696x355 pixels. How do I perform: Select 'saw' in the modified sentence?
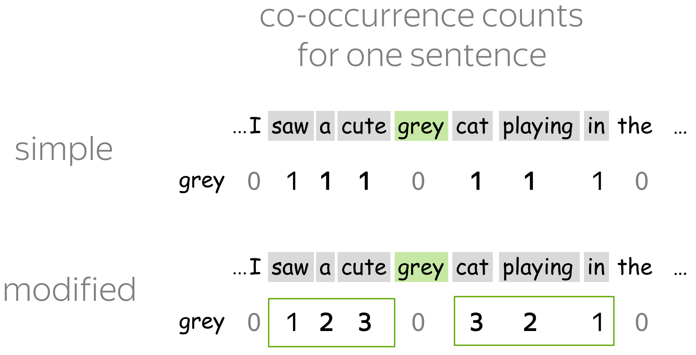click(x=291, y=267)
